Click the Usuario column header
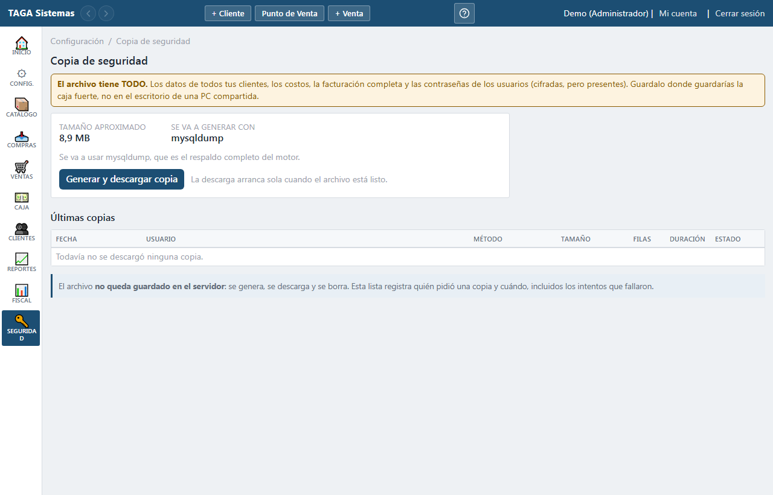This screenshot has width=773, height=495. click(x=161, y=239)
